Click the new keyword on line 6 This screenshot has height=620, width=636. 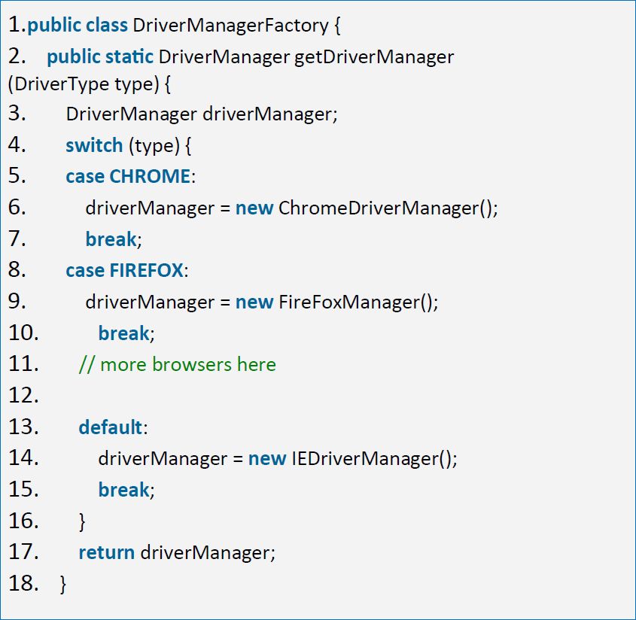(254, 208)
